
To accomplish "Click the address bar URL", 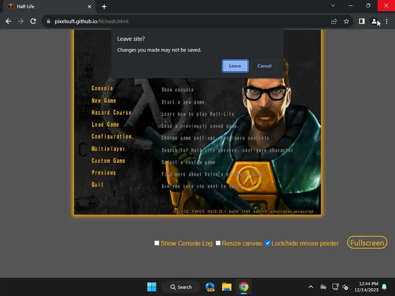I will pyautogui.click(x=91, y=22).
